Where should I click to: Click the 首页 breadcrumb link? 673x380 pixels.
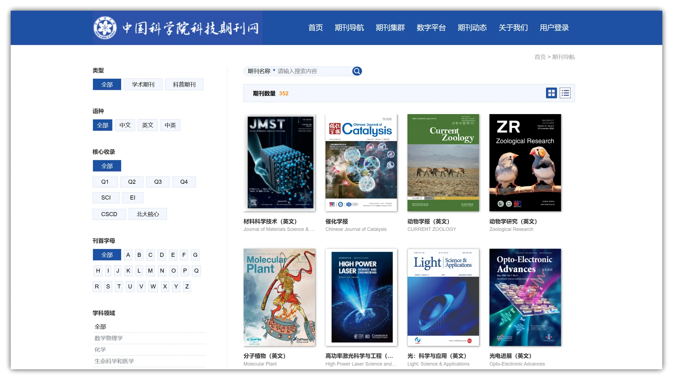pyautogui.click(x=540, y=57)
